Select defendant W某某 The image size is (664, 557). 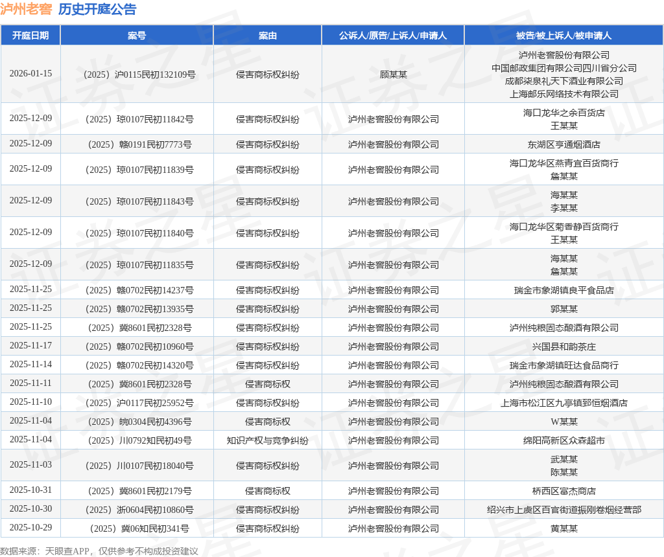pyautogui.click(x=564, y=422)
